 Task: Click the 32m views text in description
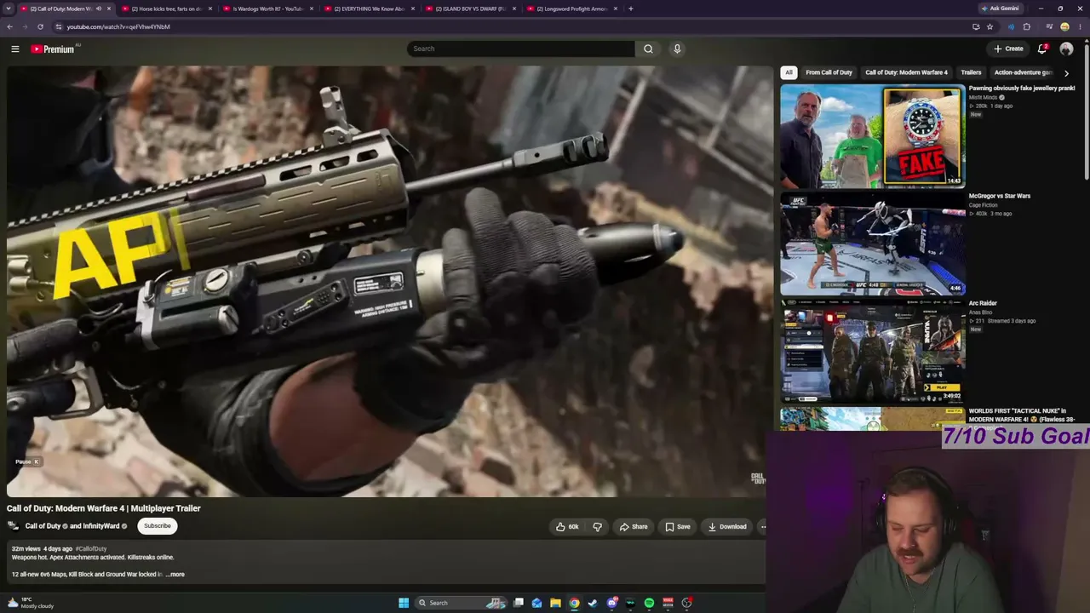pyautogui.click(x=26, y=549)
